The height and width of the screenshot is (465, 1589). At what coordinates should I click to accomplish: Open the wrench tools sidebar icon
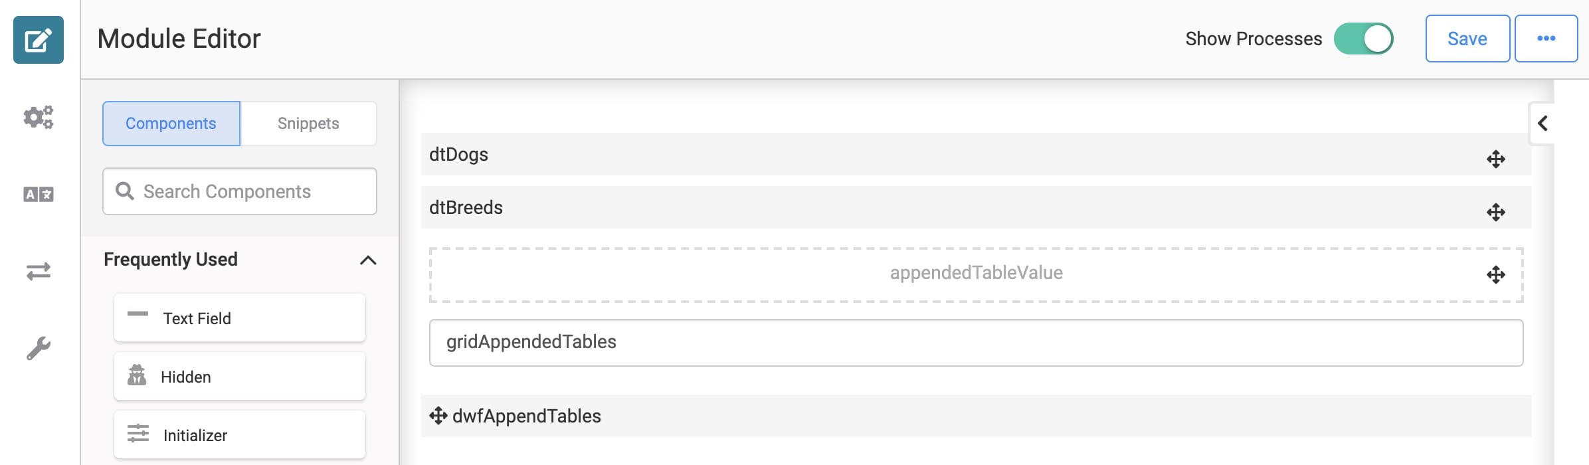39,348
